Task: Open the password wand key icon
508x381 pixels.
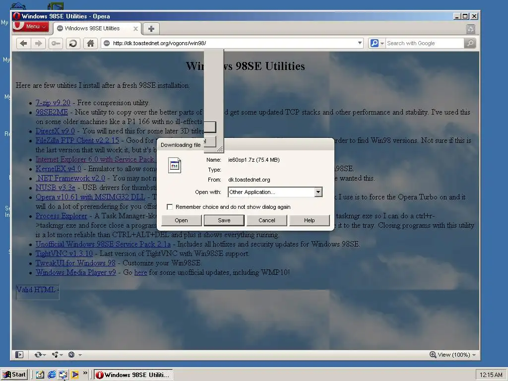Action: [56, 43]
